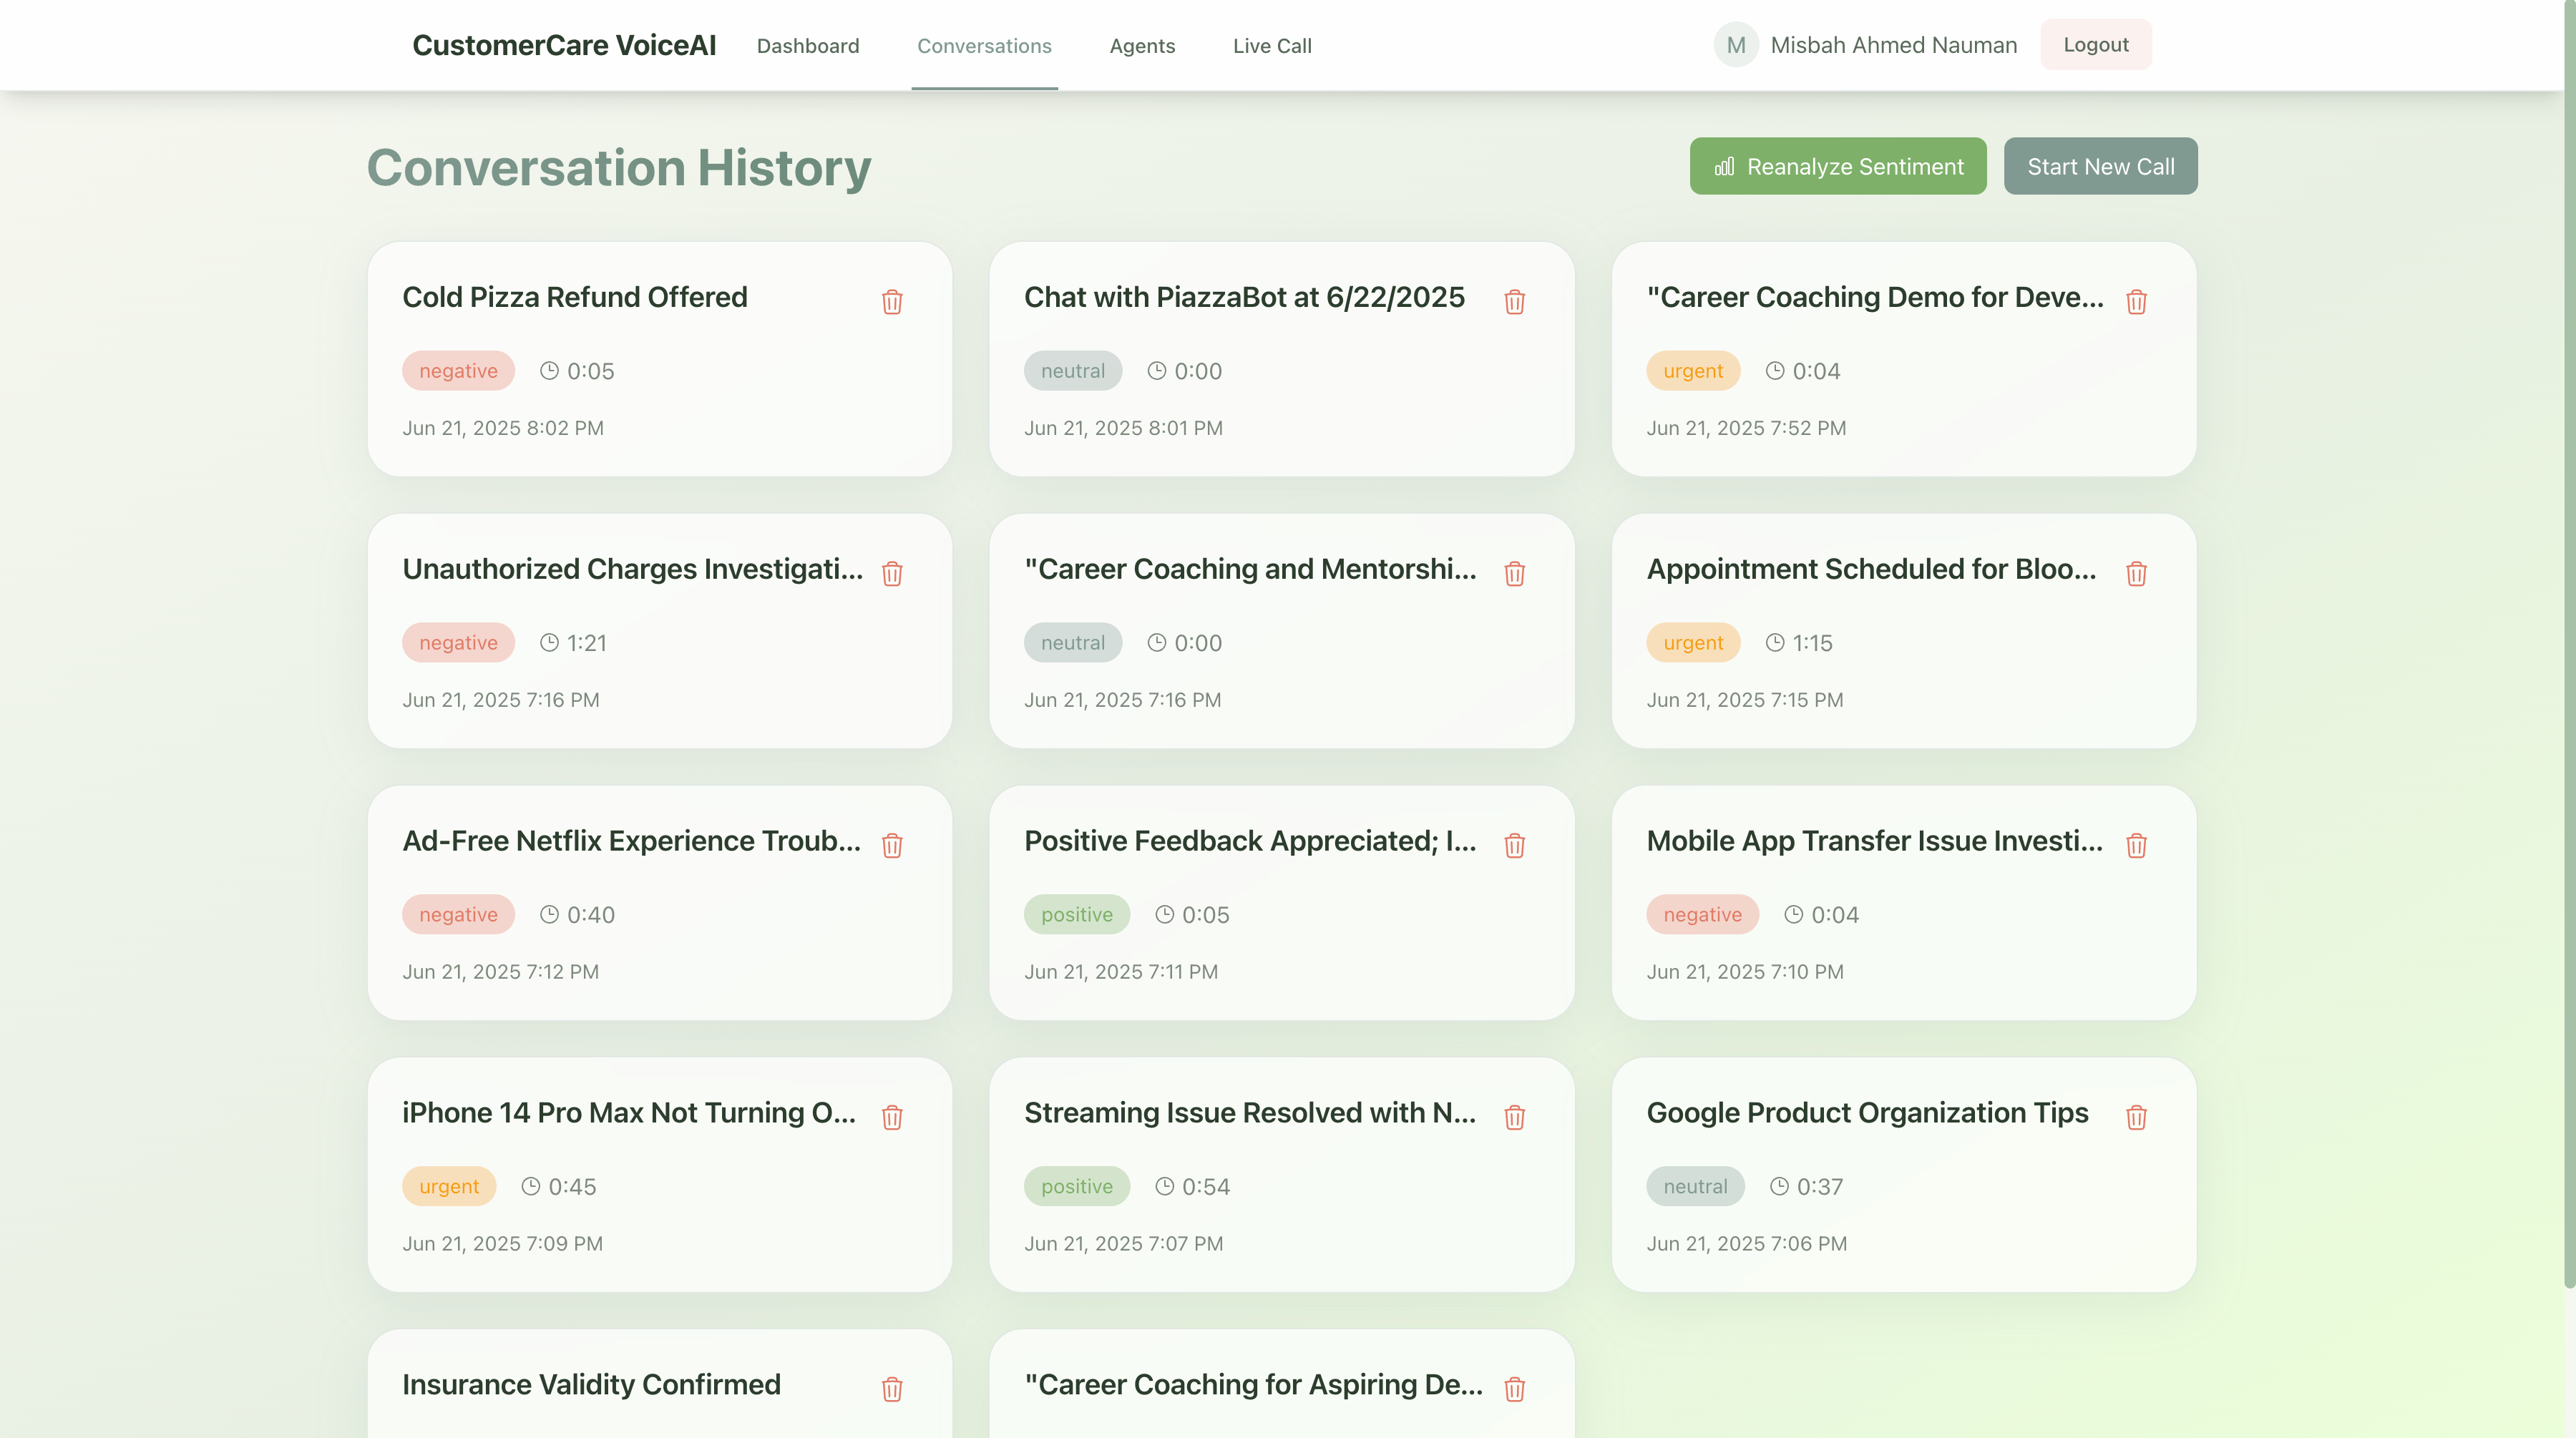2576x1438 pixels.
Task: Log out using the Logout button
Action: tap(2095, 45)
